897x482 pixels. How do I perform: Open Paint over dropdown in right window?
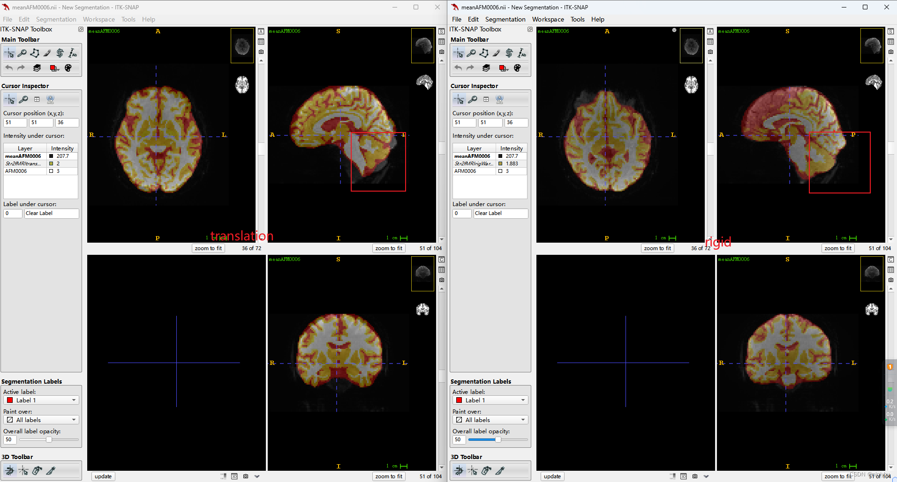490,420
